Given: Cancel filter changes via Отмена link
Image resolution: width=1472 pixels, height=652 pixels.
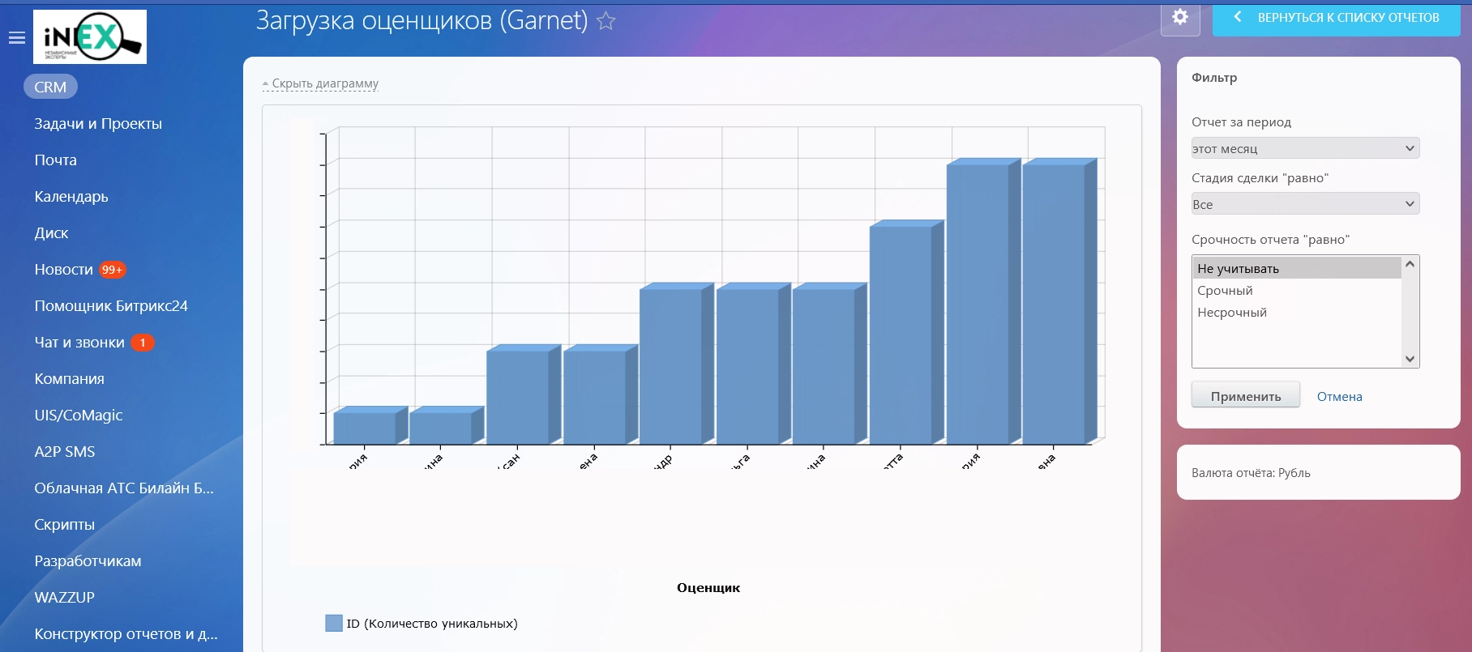Looking at the screenshot, I should tap(1339, 396).
